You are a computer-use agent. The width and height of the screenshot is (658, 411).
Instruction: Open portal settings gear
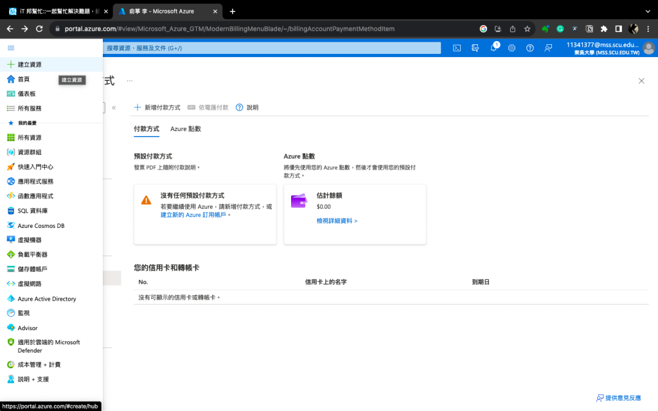[x=511, y=48]
